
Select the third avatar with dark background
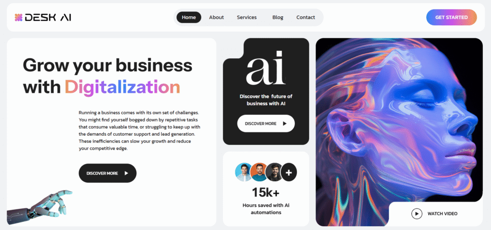click(x=273, y=172)
